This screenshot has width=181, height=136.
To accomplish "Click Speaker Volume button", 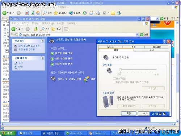I will pos(129,106).
